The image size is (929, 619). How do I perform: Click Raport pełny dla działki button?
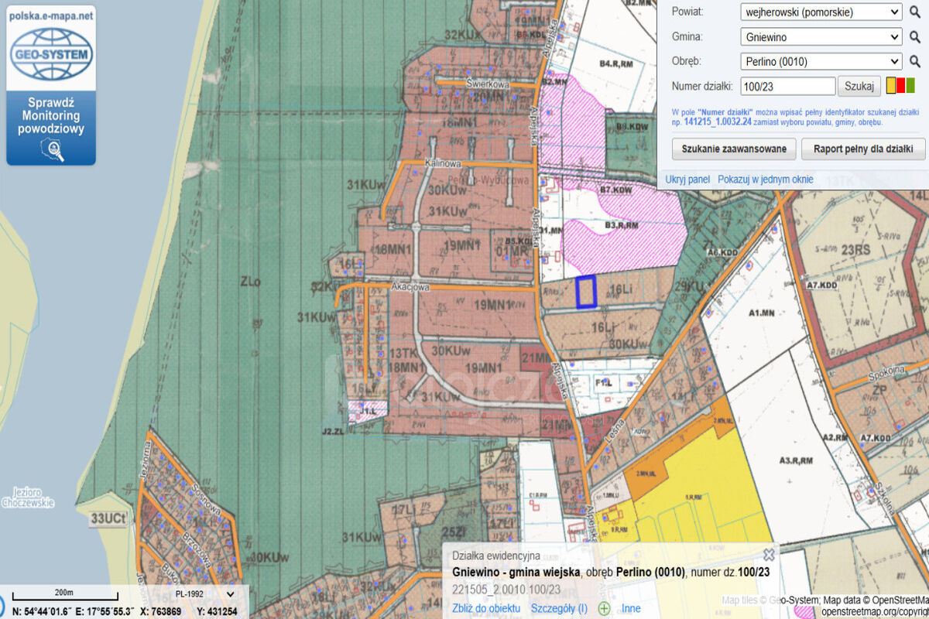coord(863,149)
